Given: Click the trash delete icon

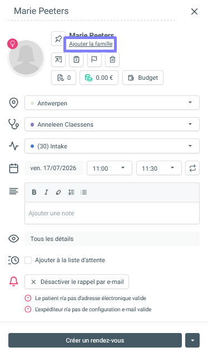Looking at the screenshot, I should pos(112,60).
